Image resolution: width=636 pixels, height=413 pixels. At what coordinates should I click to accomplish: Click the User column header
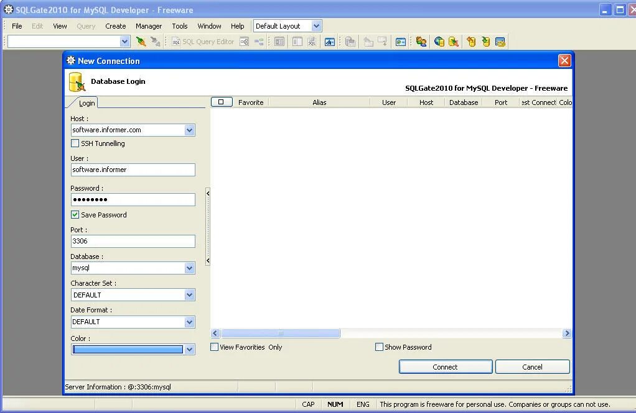point(388,102)
